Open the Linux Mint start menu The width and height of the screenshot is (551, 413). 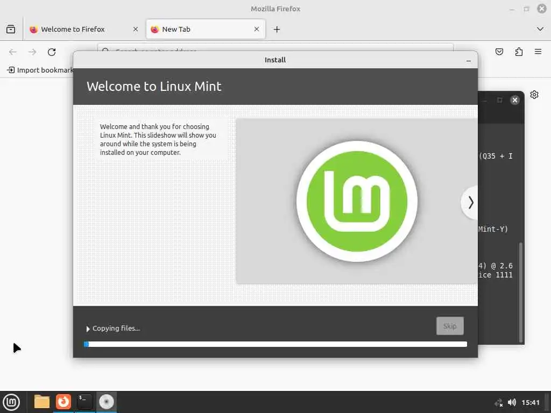11,402
